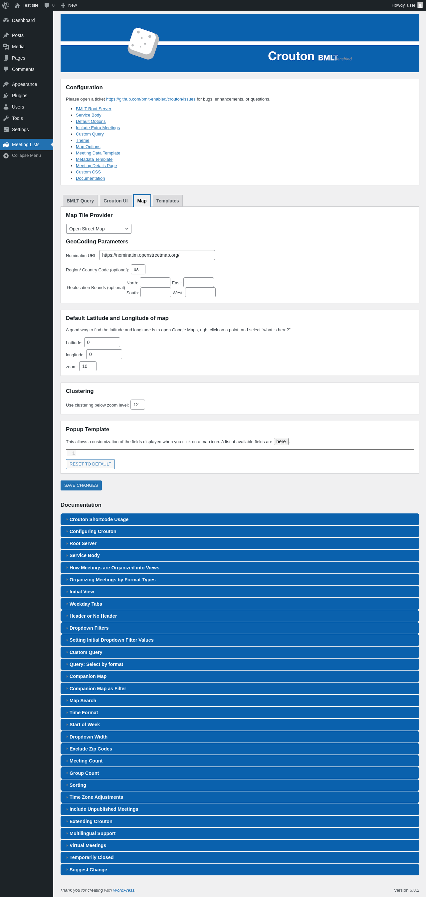Click the comments bubble in admin bar
Image resolution: width=426 pixels, height=897 pixels.
click(x=47, y=5)
